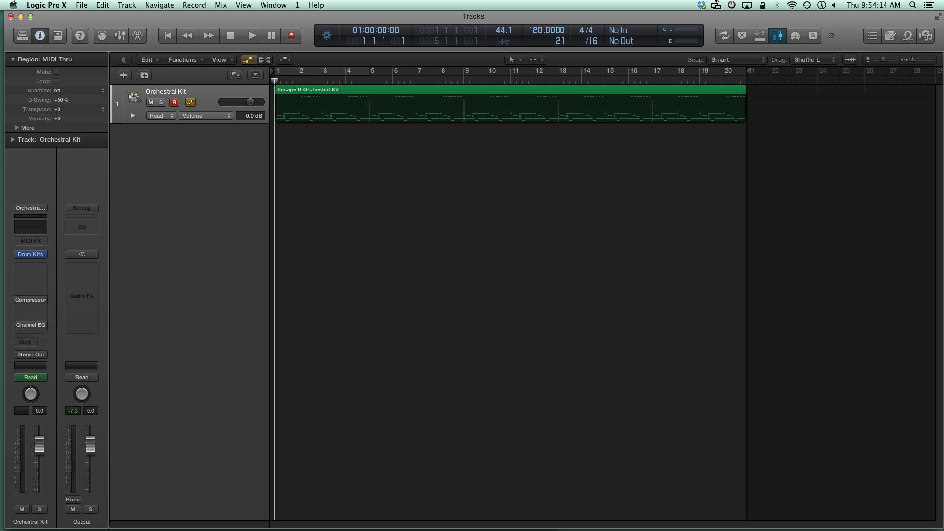Adjust the Orchestral Kit track volume slider

click(241, 102)
